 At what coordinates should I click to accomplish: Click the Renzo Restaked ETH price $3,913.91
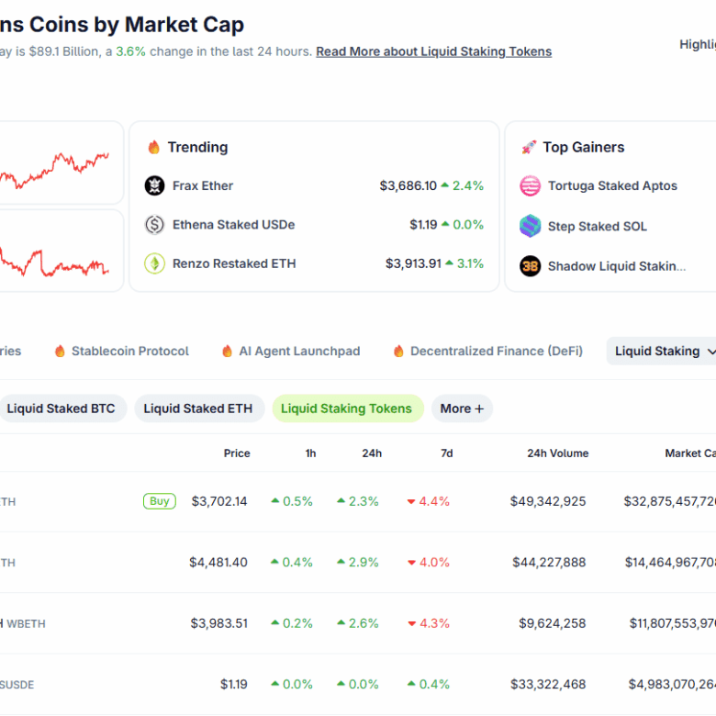[414, 263]
